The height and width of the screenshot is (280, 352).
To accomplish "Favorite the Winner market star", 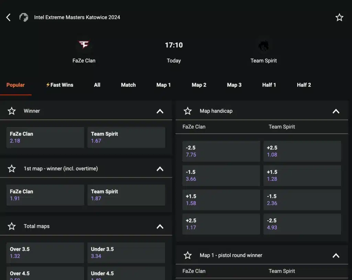I will [12, 111].
